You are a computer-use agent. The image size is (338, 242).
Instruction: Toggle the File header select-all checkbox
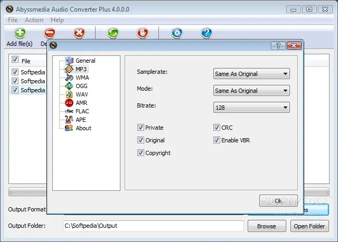pos(15,60)
